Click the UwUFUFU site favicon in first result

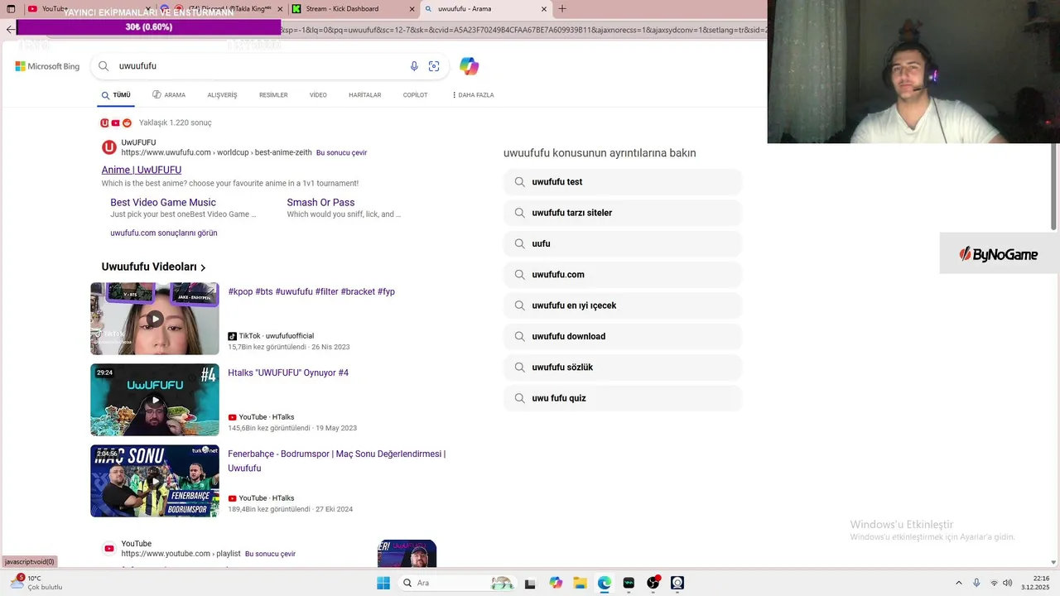point(109,147)
